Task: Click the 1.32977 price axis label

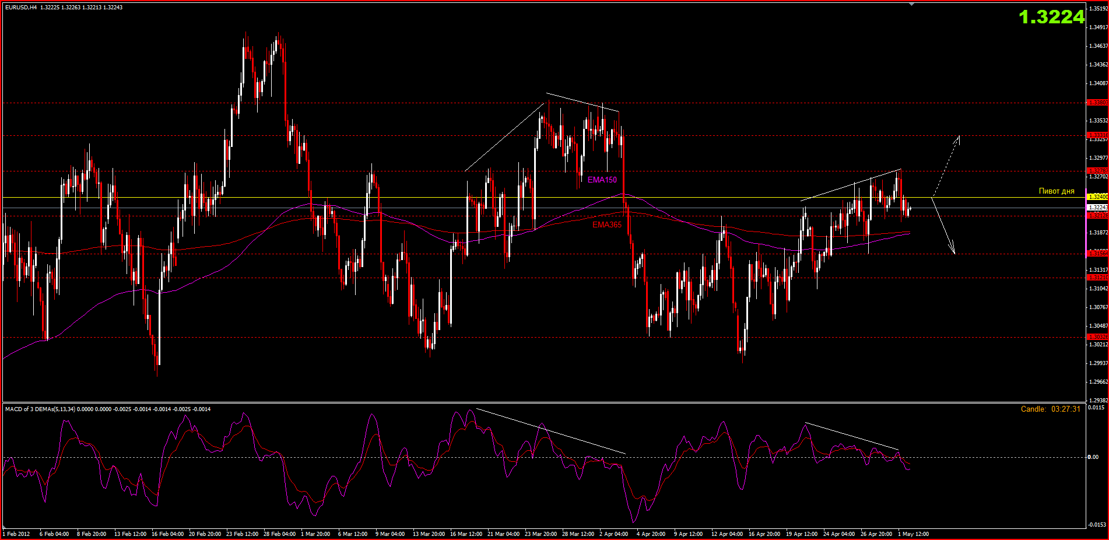Action: (1099, 157)
